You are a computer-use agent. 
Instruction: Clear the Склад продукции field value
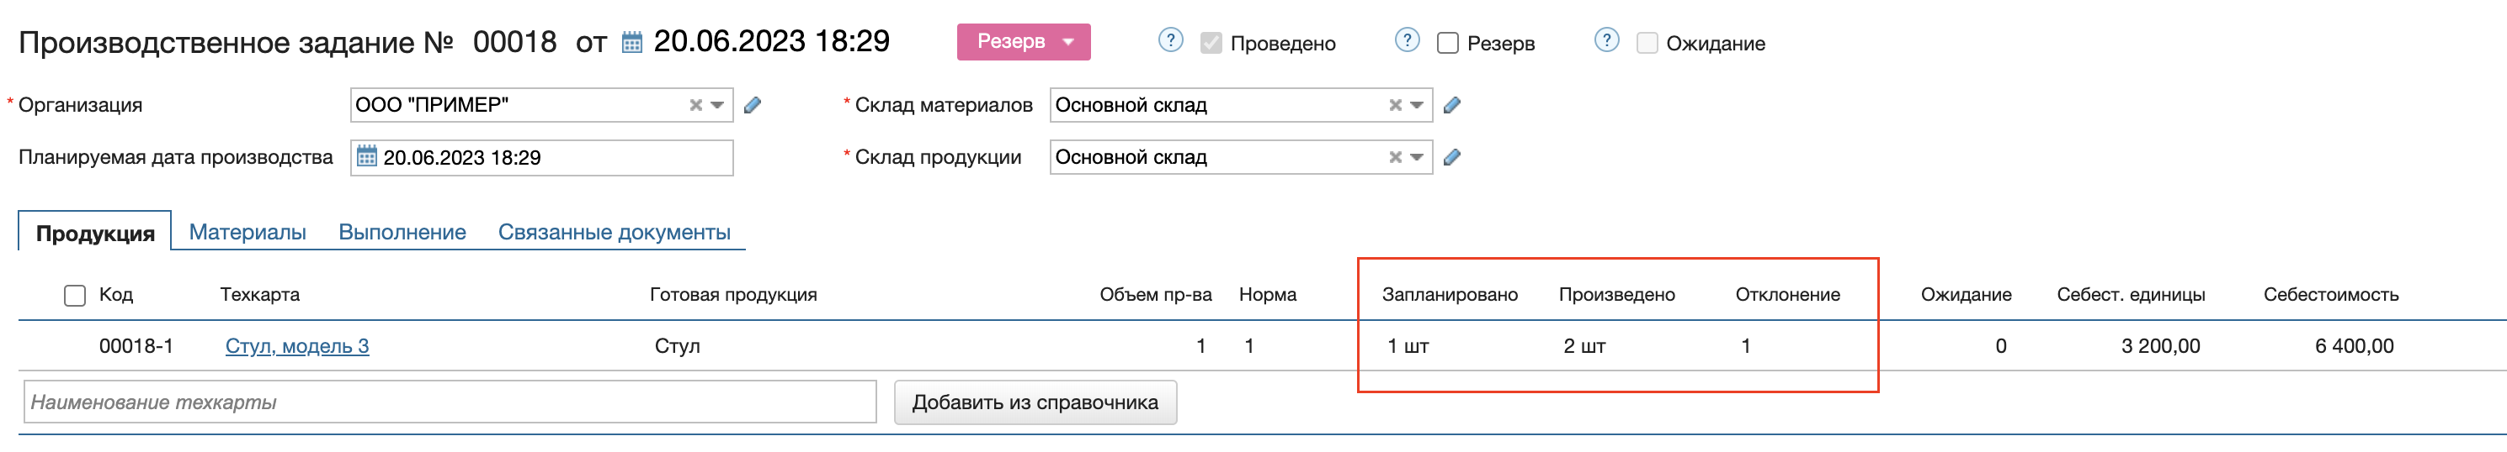[1396, 157]
